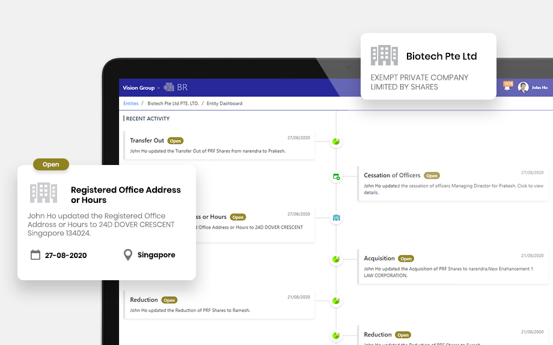Open Reduction card about shares to Ramesh

pyautogui.click(x=219, y=305)
